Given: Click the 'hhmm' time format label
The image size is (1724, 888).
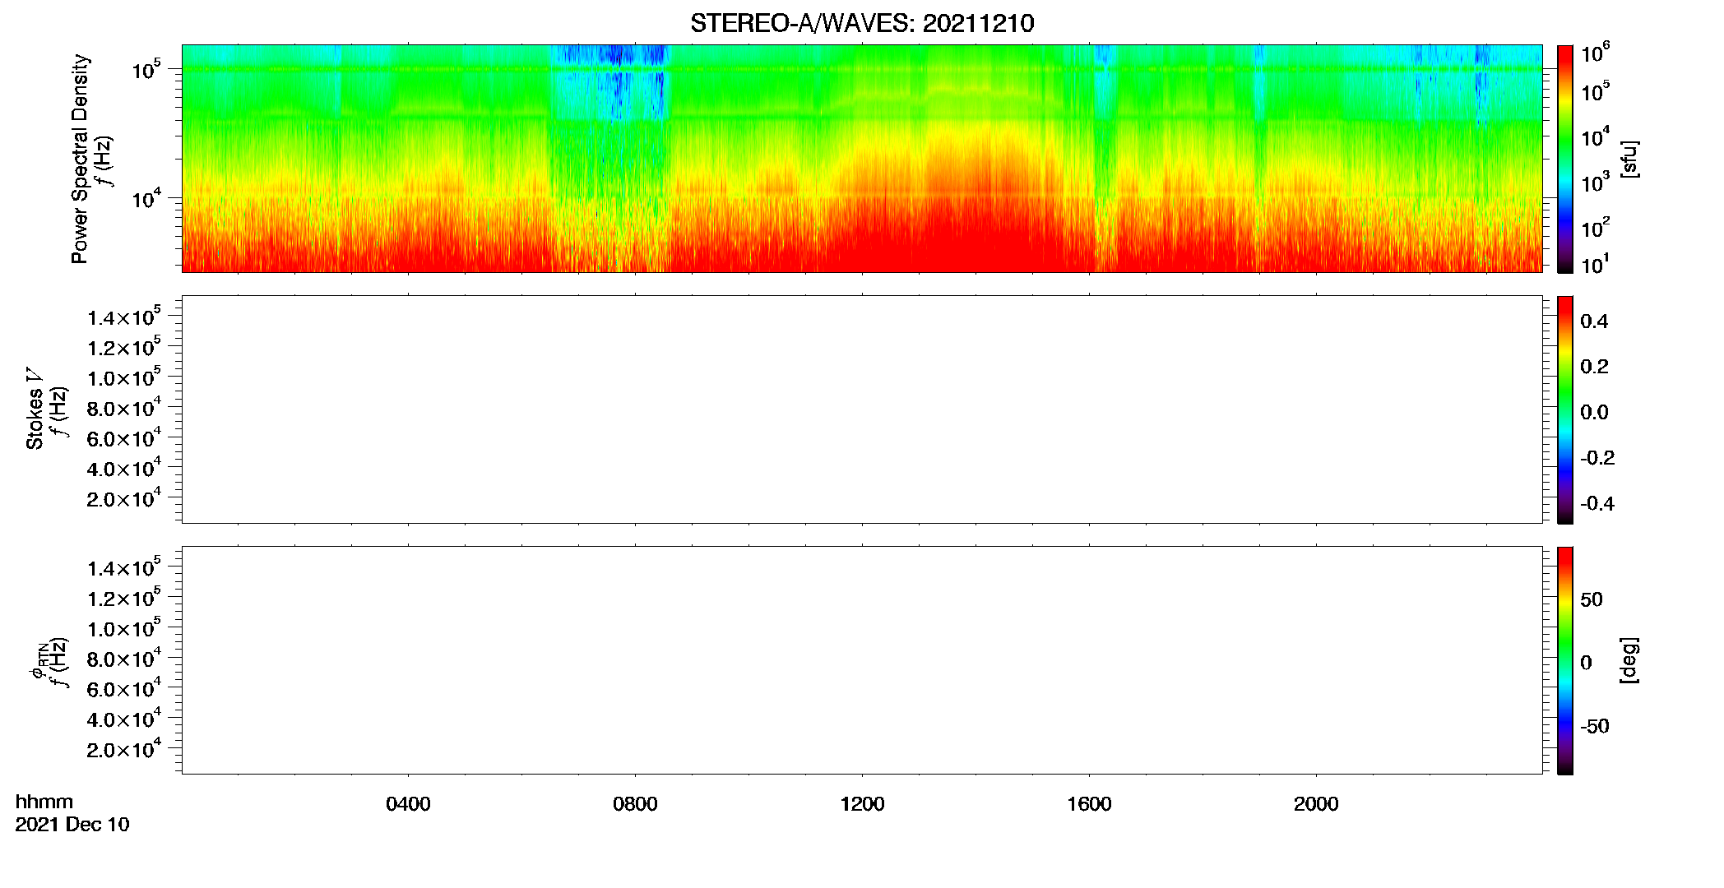Looking at the screenshot, I should coord(44,802).
